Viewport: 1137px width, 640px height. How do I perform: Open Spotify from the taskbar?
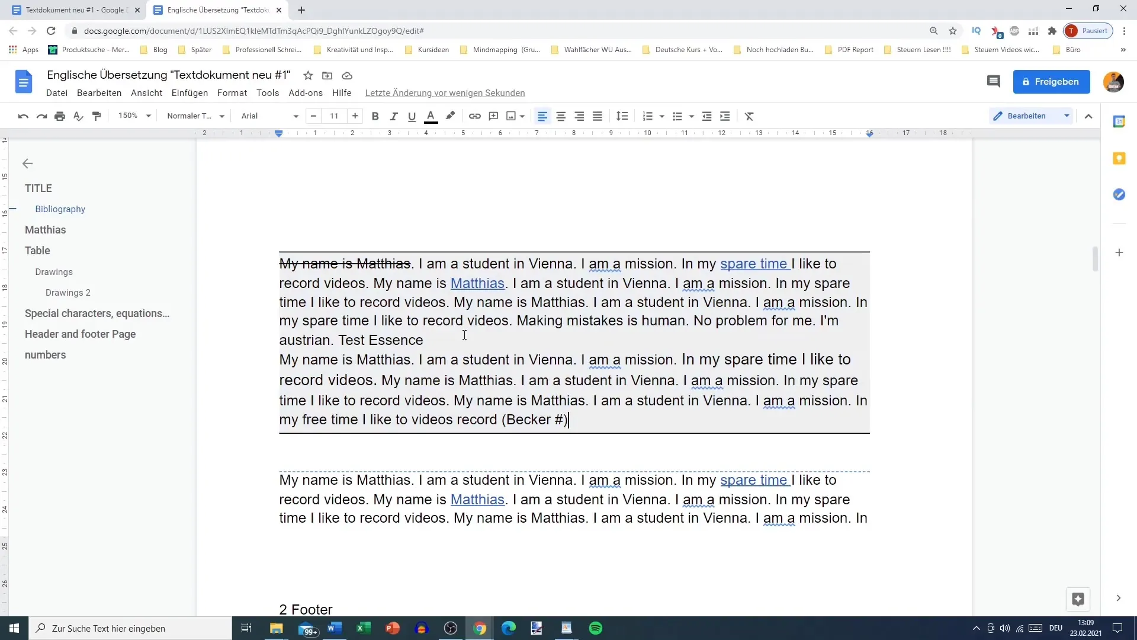pos(595,628)
